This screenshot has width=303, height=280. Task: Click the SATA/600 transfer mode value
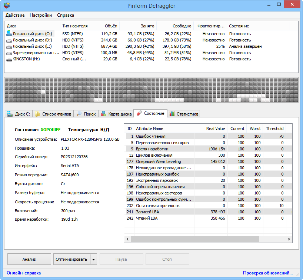(x=70, y=175)
